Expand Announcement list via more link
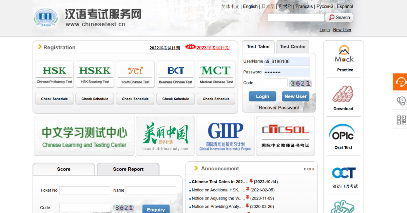The image size is (407, 213). point(309,169)
